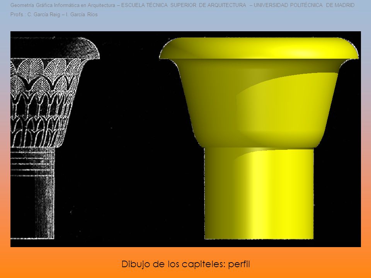Click the caption "Dibujo de los capiteles: perfil"
This screenshot has height=278, width=371.
coord(186,264)
